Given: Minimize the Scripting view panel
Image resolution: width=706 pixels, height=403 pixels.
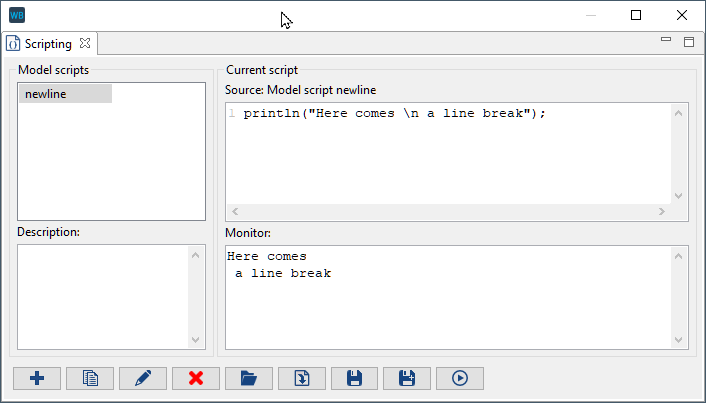Looking at the screenshot, I should [666, 40].
